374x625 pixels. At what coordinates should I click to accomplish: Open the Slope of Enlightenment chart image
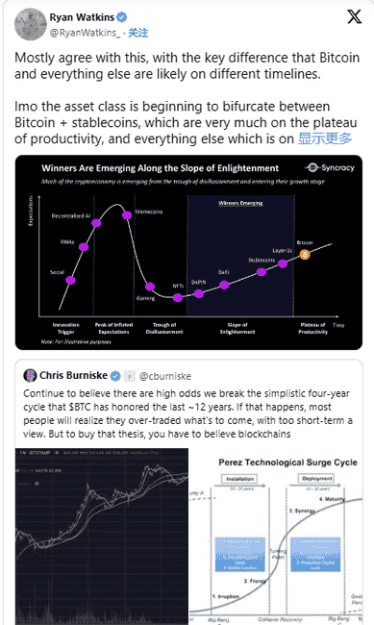(188, 252)
